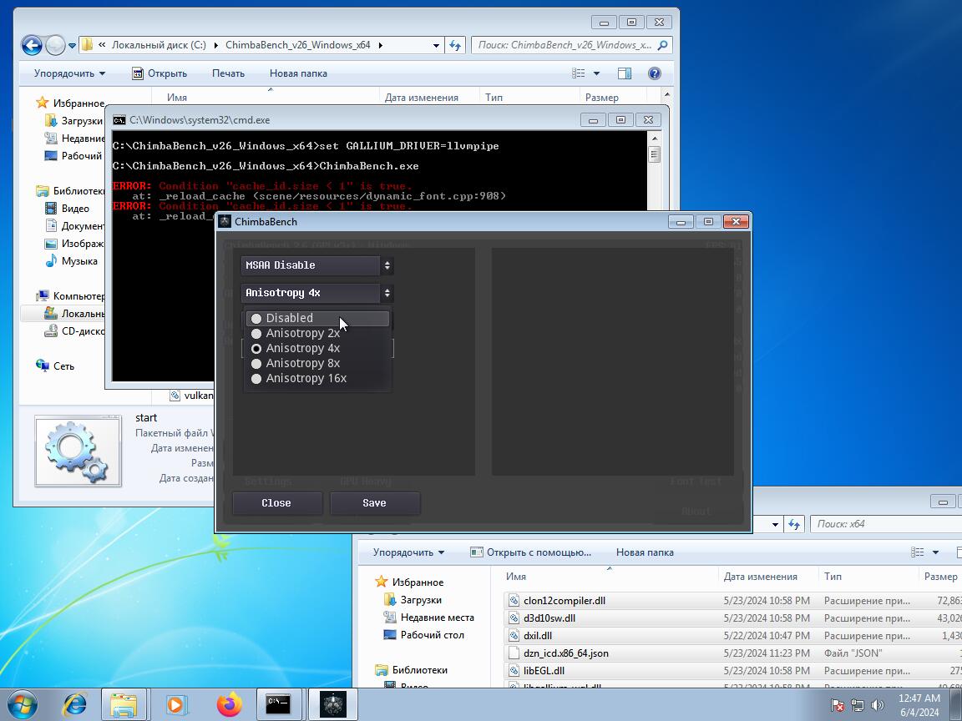The height and width of the screenshot is (721, 962).
Task: Select the Anisotropy 16x radio option
Action: [x=306, y=378]
